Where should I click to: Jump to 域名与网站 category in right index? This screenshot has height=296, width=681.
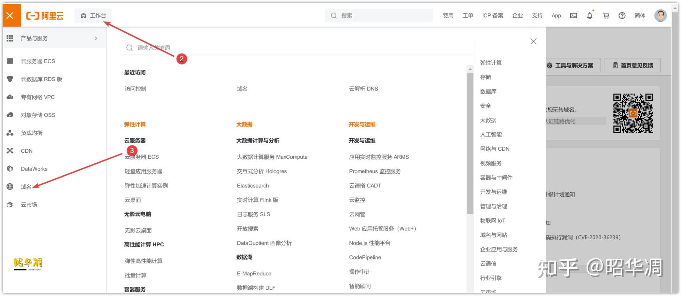(494, 235)
